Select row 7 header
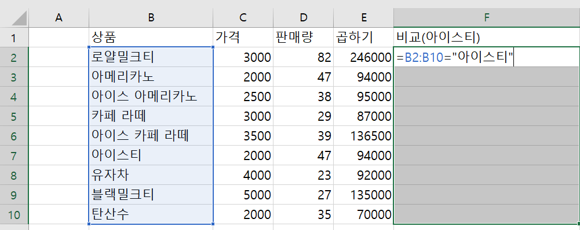The image size is (580, 230). [14, 155]
